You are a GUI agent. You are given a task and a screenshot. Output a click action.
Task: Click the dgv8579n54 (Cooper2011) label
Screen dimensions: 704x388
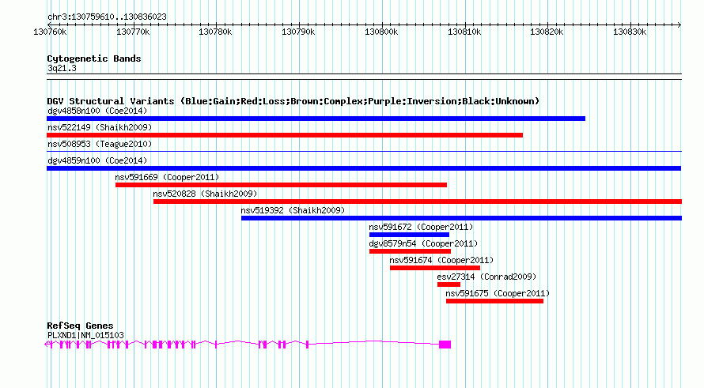423,243
